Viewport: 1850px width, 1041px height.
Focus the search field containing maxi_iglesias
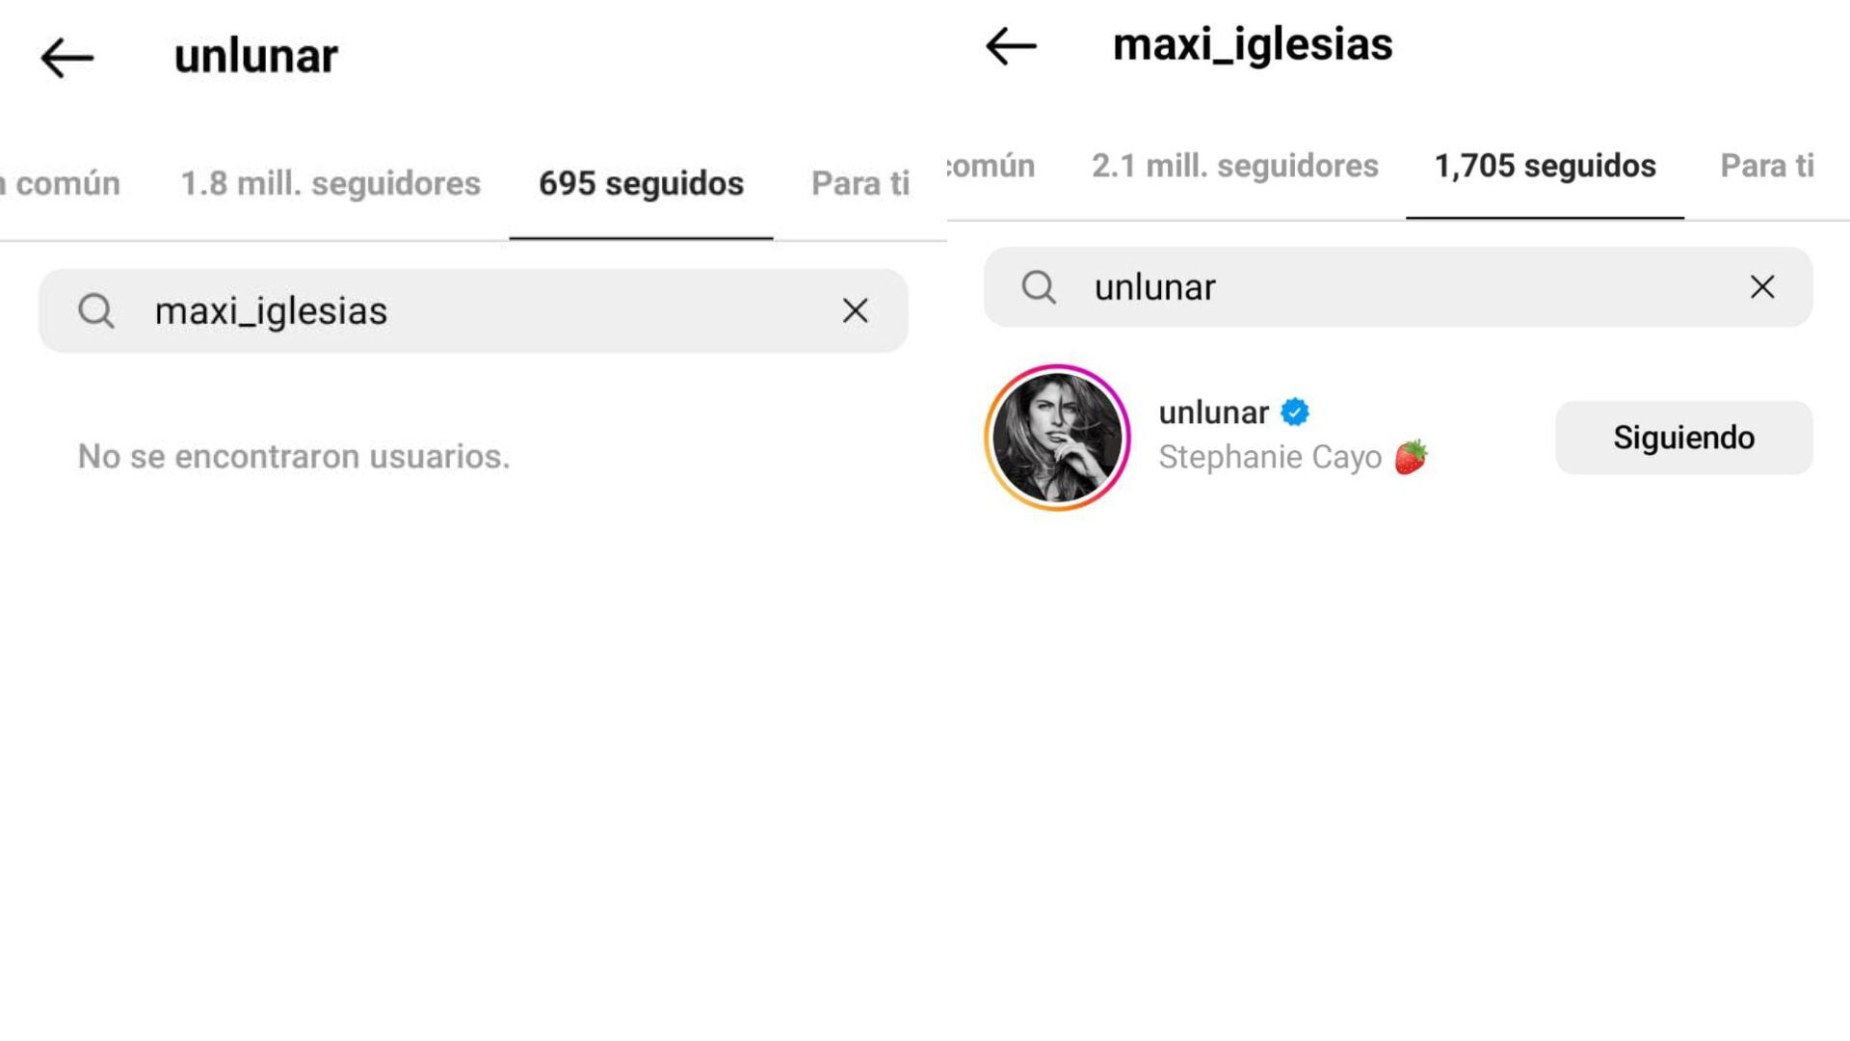473,310
